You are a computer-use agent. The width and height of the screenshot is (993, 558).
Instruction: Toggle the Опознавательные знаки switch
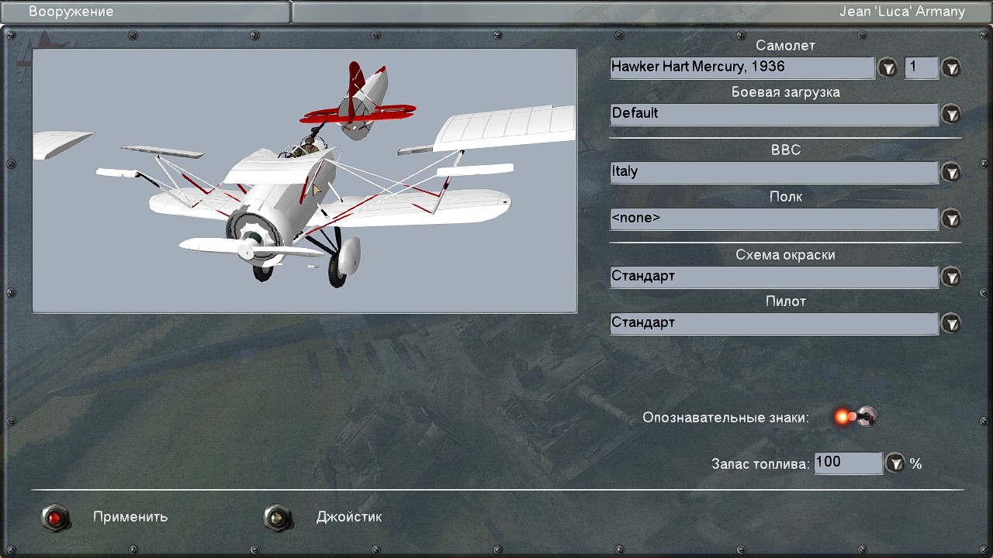click(855, 417)
